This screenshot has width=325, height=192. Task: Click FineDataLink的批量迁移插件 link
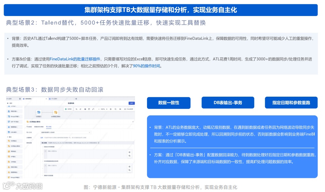75,59
